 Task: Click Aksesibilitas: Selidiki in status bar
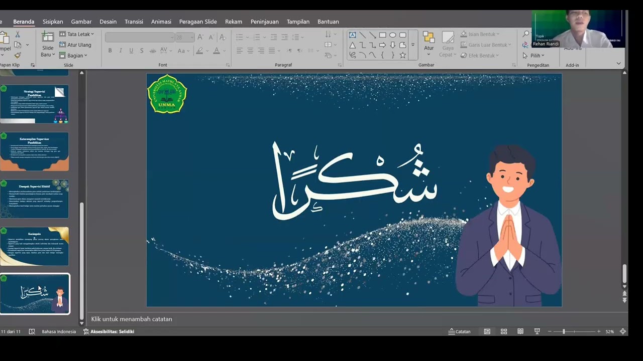click(109, 331)
